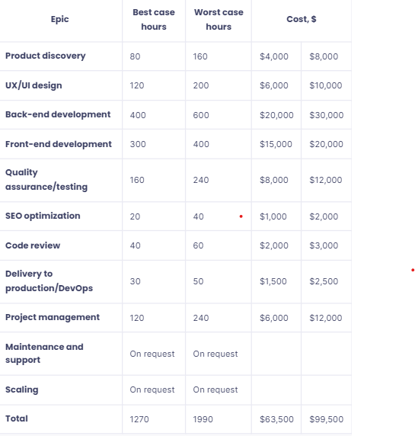Click the Total row label
Viewport: 415px width, 436px height.
[17, 418]
